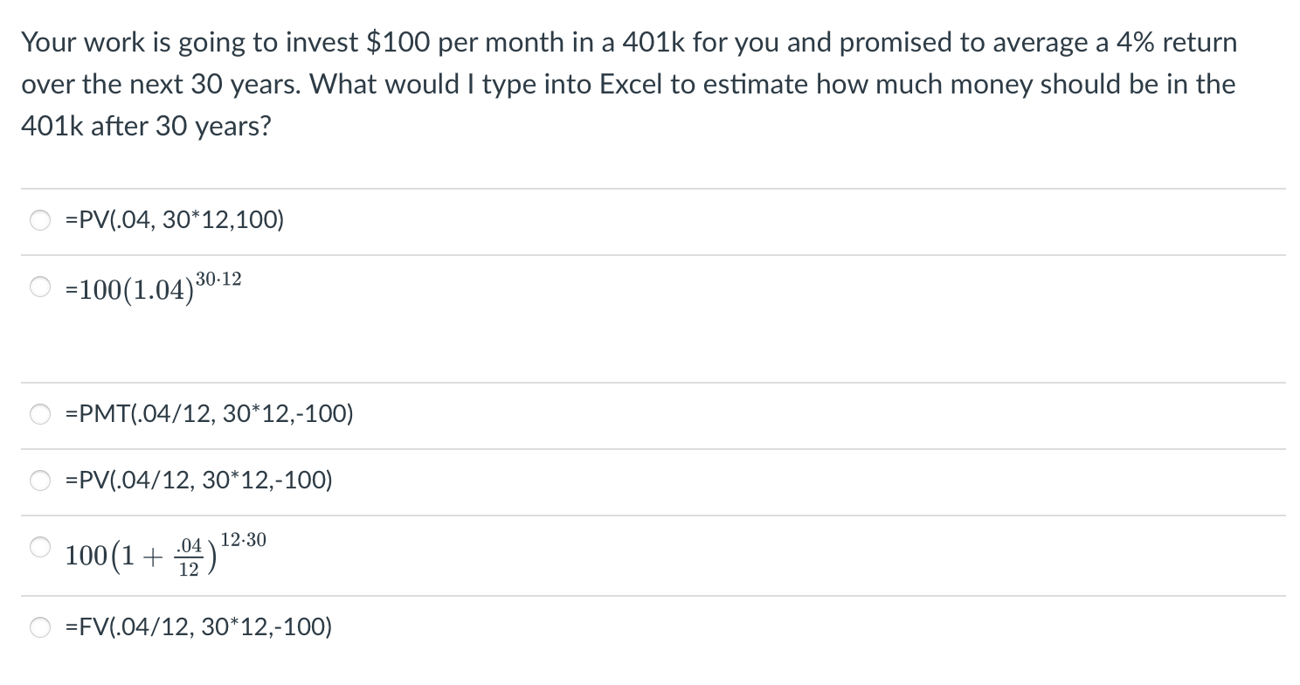Click the 30·12 exponent on the 1.04 formula
1300x685 pixels.
click(x=219, y=280)
